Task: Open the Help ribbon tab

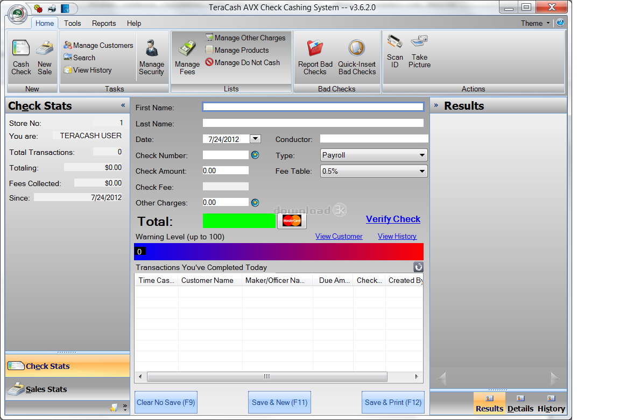Action: pos(134,23)
